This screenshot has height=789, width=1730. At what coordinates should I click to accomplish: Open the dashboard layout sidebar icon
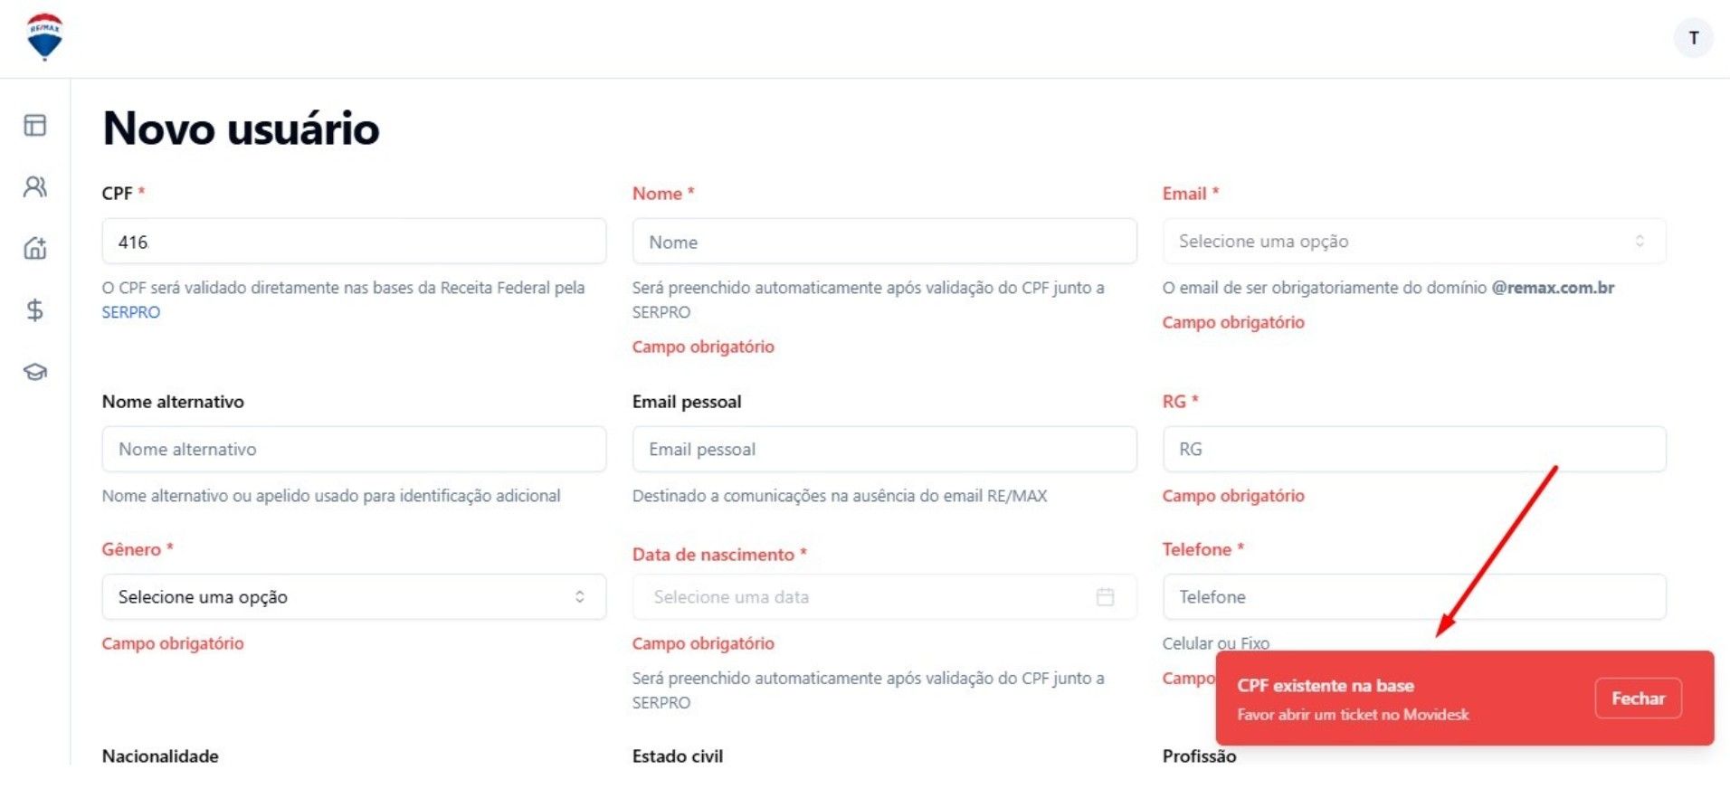tap(35, 125)
